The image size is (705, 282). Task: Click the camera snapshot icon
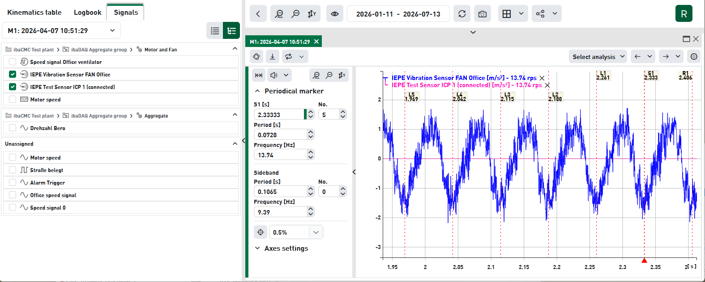point(482,14)
